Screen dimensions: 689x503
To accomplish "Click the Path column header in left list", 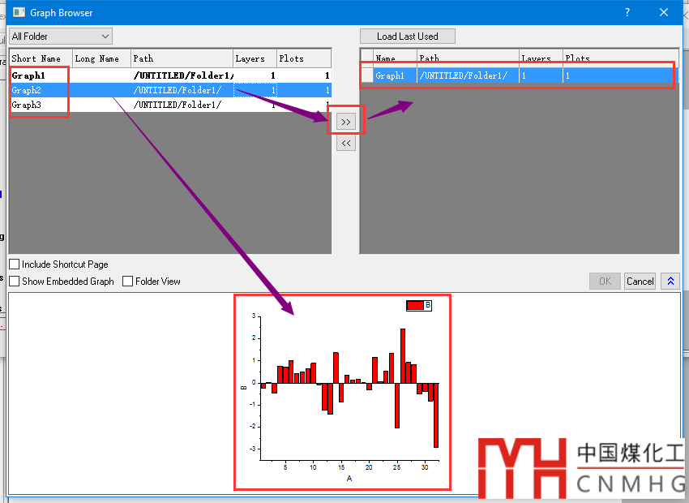I will [x=182, y=58].
